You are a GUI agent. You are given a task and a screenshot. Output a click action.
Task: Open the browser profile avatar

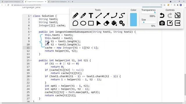pyautogui.click(x=181, y=5)
